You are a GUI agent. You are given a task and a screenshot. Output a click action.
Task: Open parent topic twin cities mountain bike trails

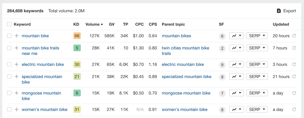tap(186, 51)
